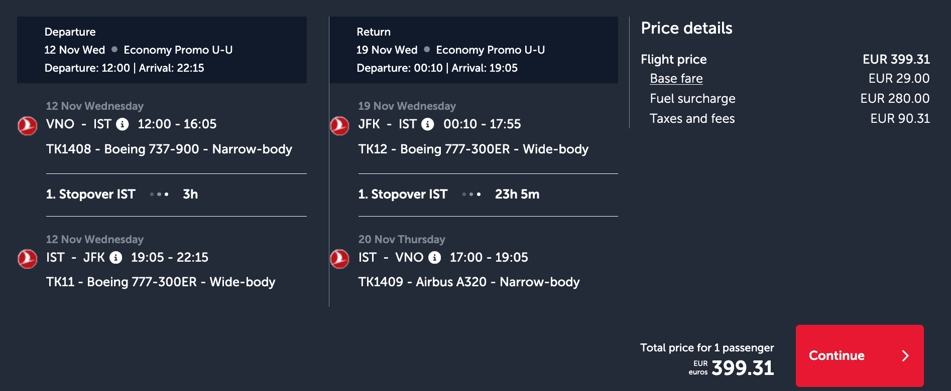951x391 pixels.
Task: Click the arrow on the Continue button
Action: click(x=905, y=356)
